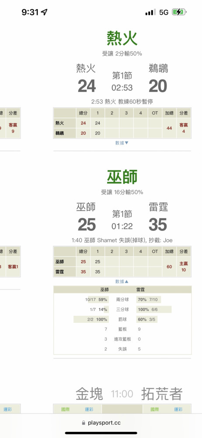This screenshot has width=202, height=438.
Task: Tap 客贏 4 cell in 熱火 table
Action: (x=184, y=128)
